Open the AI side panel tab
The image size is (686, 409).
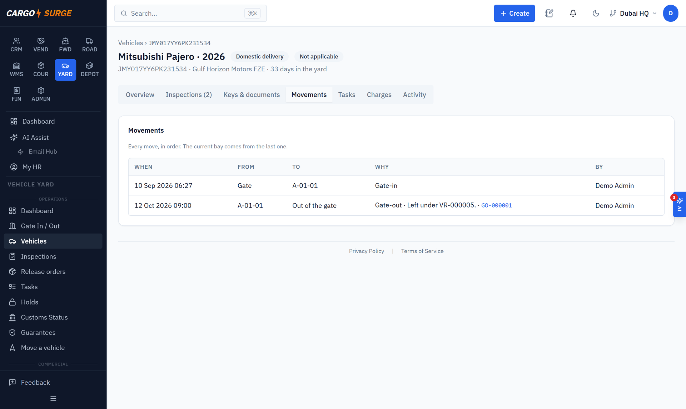point(680,204)
